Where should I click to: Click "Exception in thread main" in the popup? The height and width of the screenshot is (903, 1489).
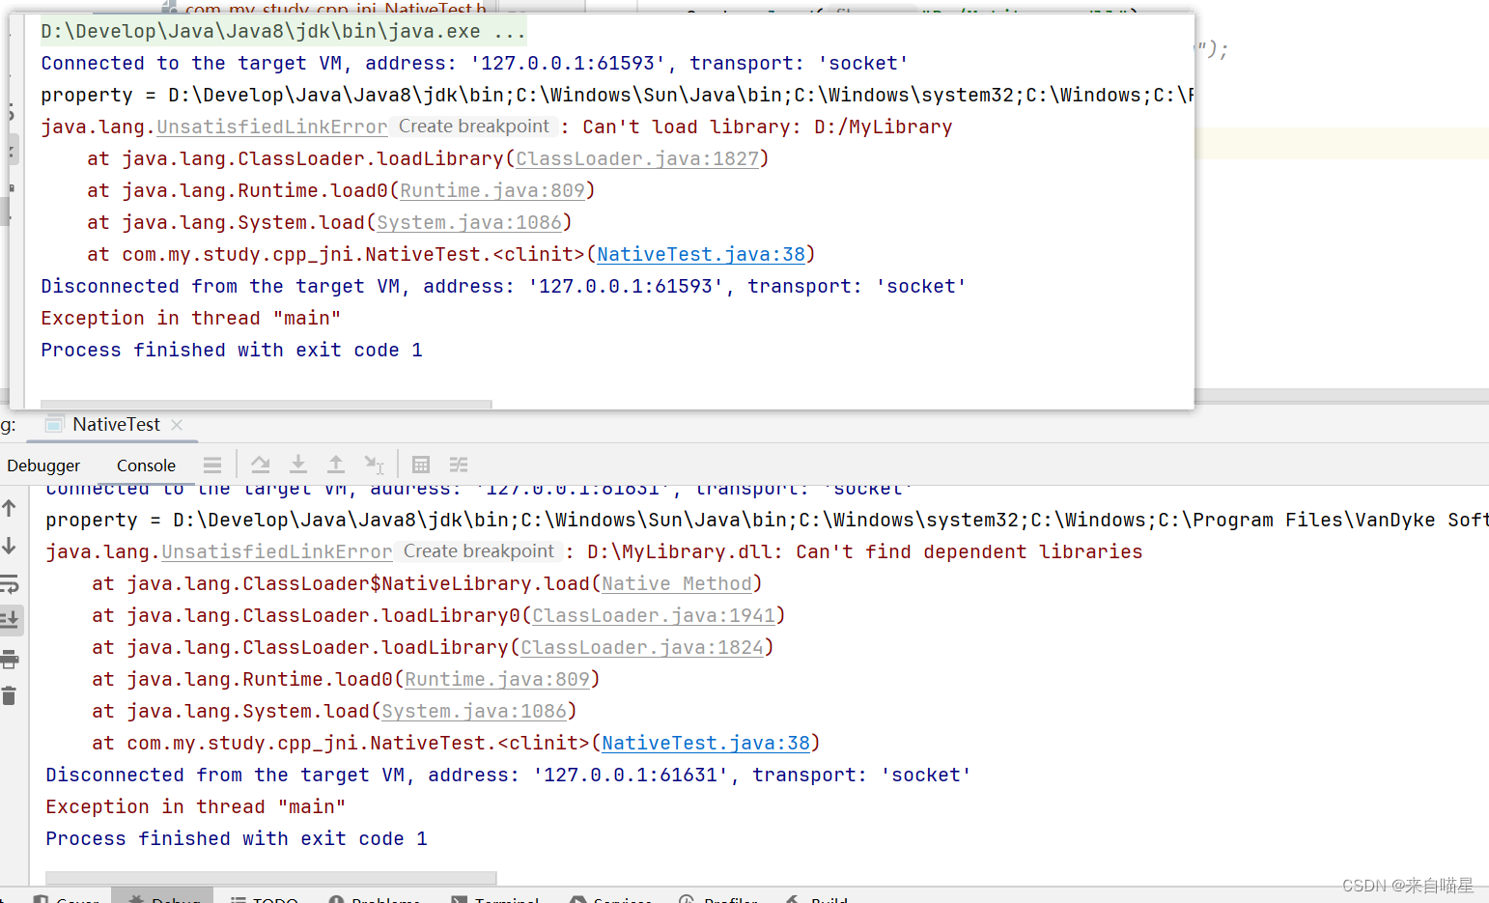click(191, 319)
